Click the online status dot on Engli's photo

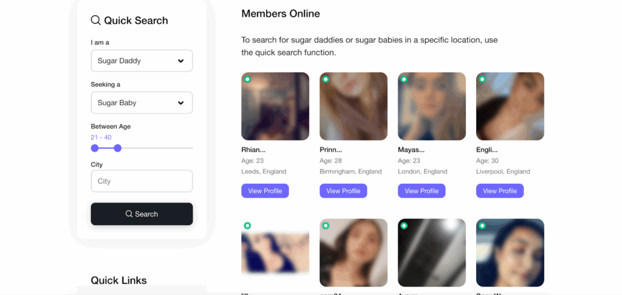tap(482, 79)
